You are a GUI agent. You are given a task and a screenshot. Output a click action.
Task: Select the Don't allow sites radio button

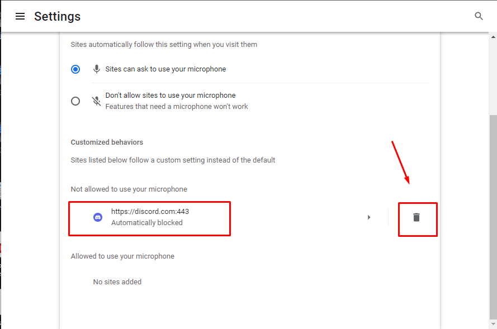pos(75,101)
